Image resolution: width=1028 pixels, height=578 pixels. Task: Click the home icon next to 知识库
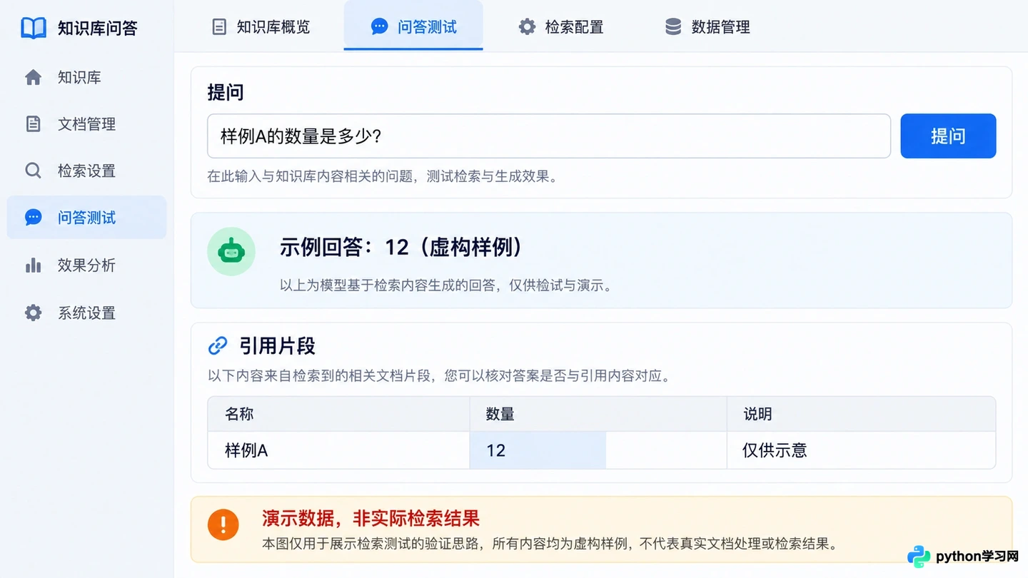(x=34, y=77)
